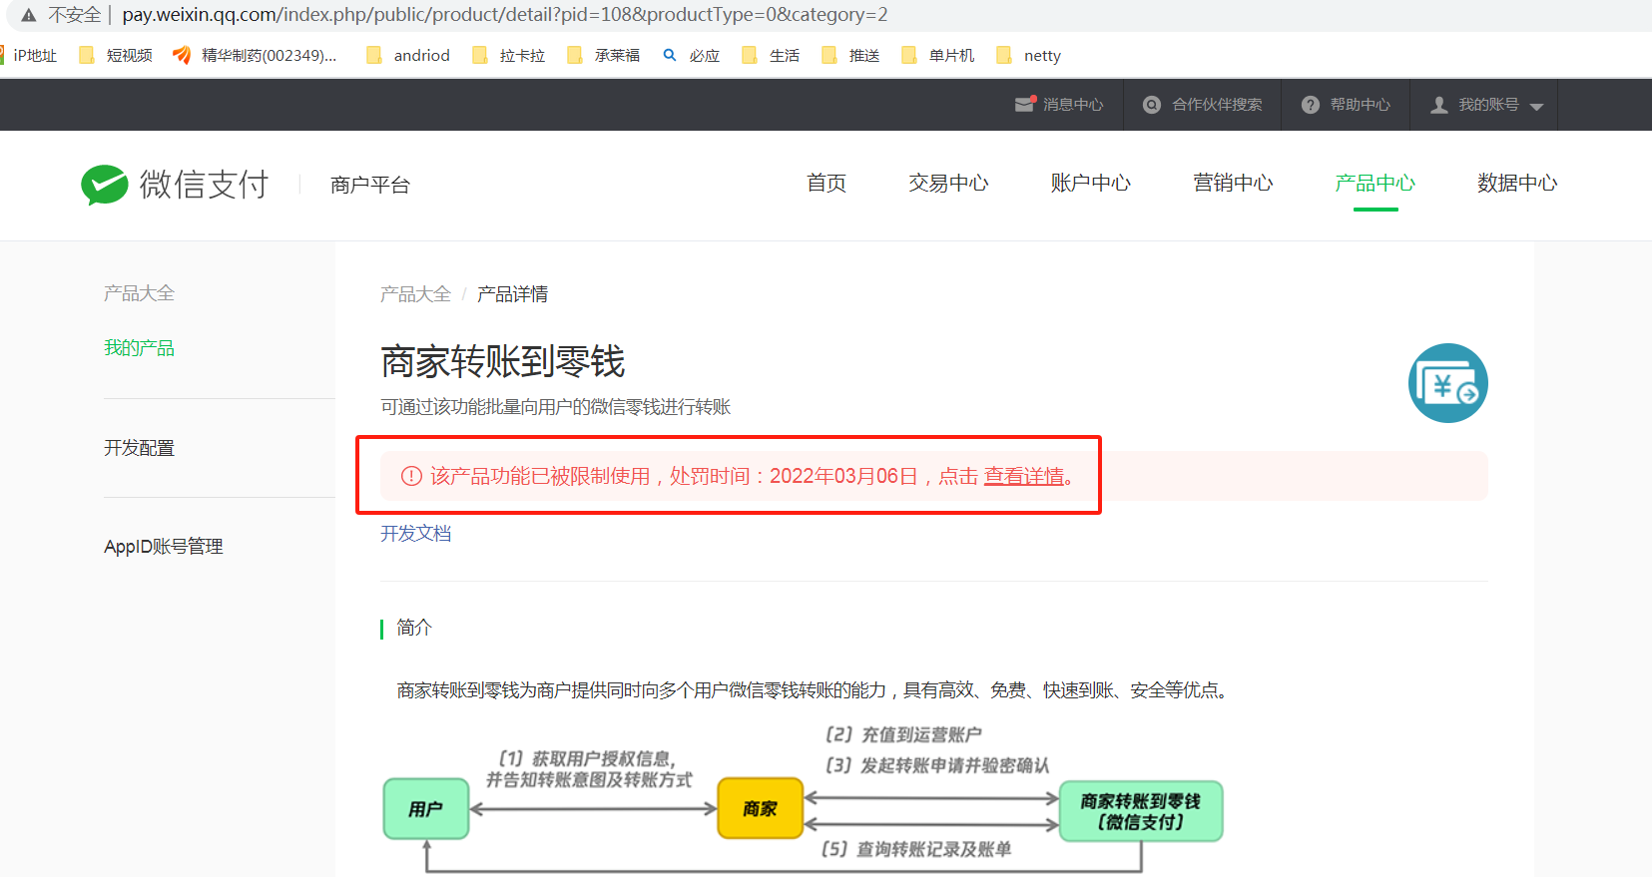Click the my account person icon
Viewport: 1652px width, 877px height.
pyautogui.click(x=1439, y=105)
